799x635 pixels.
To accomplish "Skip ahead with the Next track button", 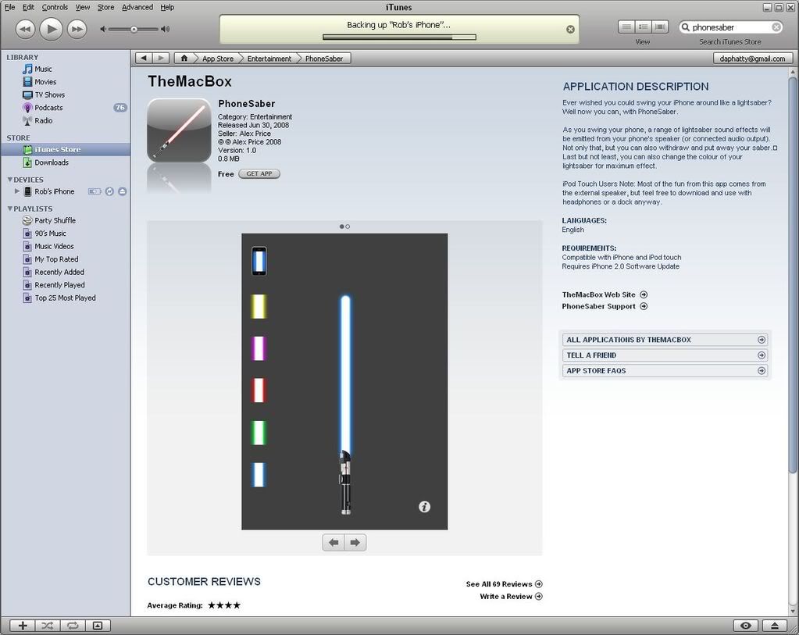I will (x=77, y=29).
